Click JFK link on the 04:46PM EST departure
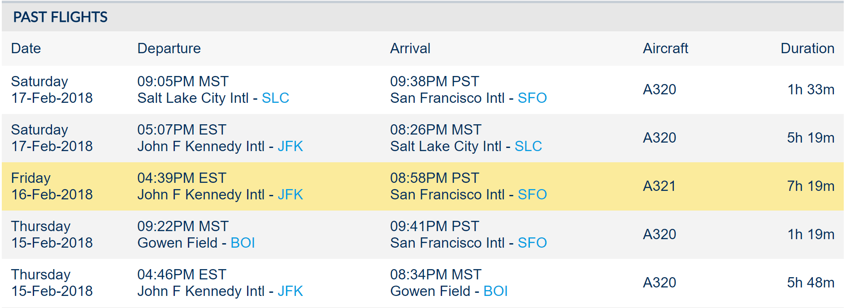Viewport: 846px width, 308px height. pyautogui.click(x=290, y=291)
